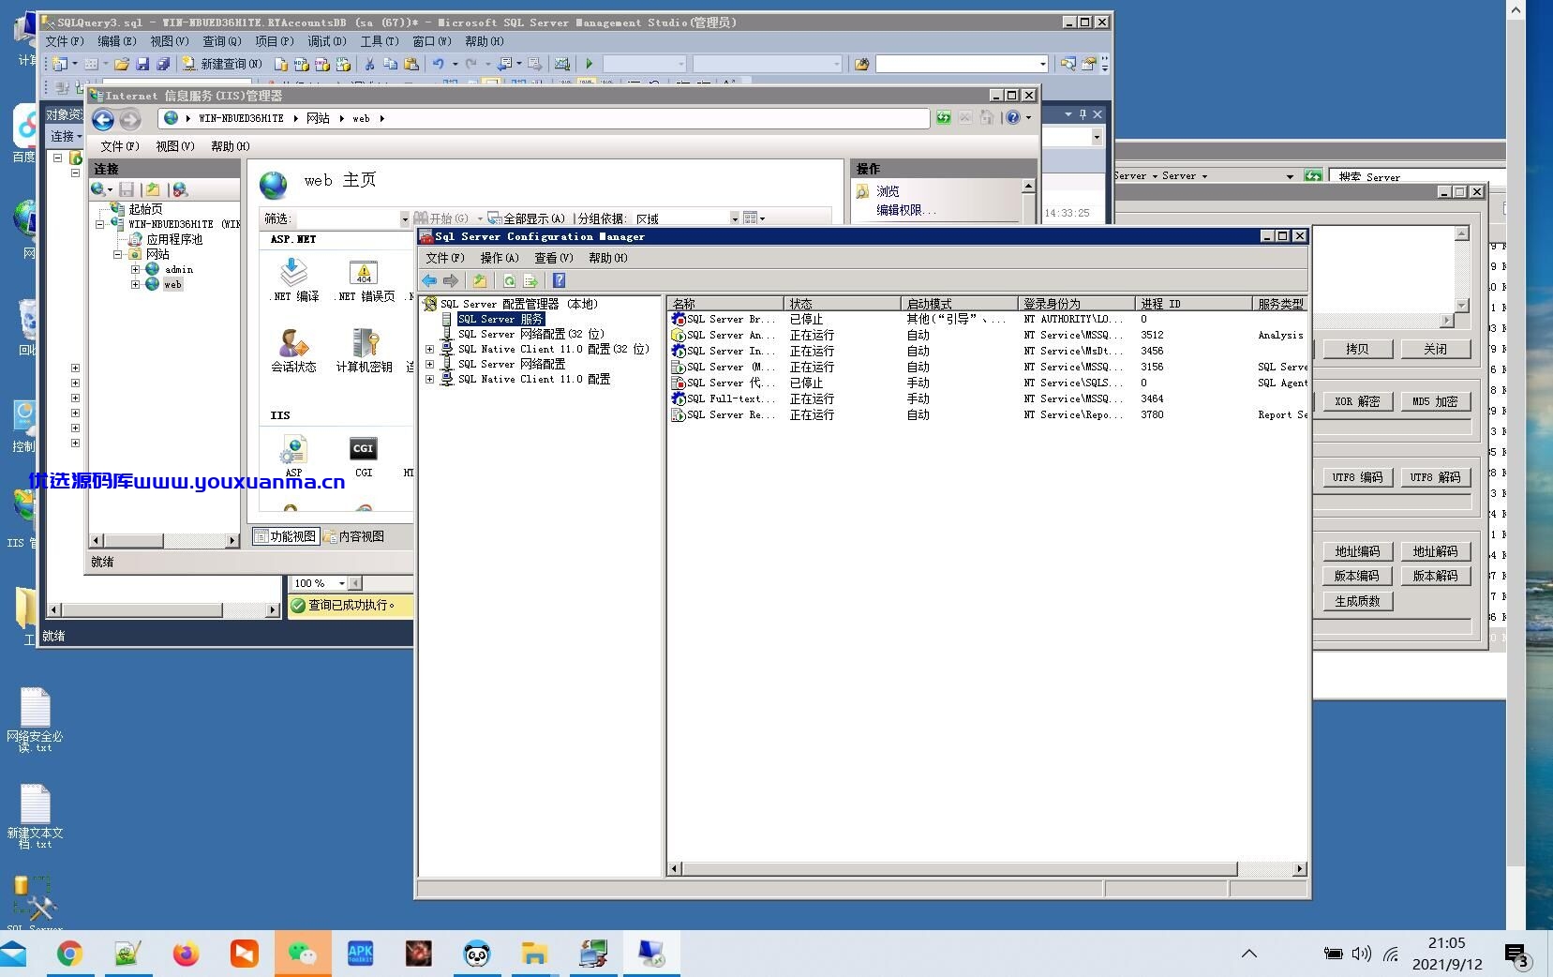The height and width of the screenshot is (977, 1553).
Task: Open WeChat from the taskbar
Action: tap(303, 954)
